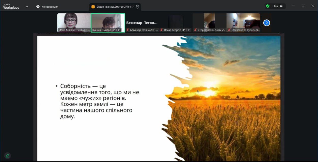
Task: Switch to the Экран (Іванаш Дмитро 2РП-11) tab
Action: [x=112, y=7]
